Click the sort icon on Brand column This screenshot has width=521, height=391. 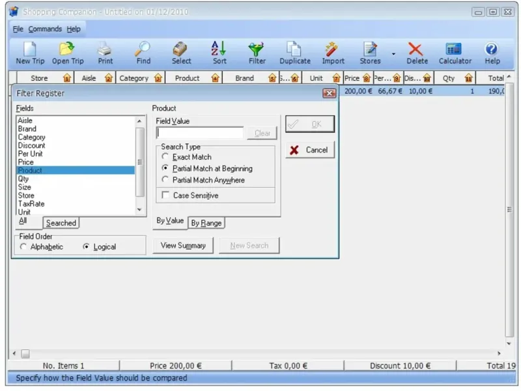point(272,78)
